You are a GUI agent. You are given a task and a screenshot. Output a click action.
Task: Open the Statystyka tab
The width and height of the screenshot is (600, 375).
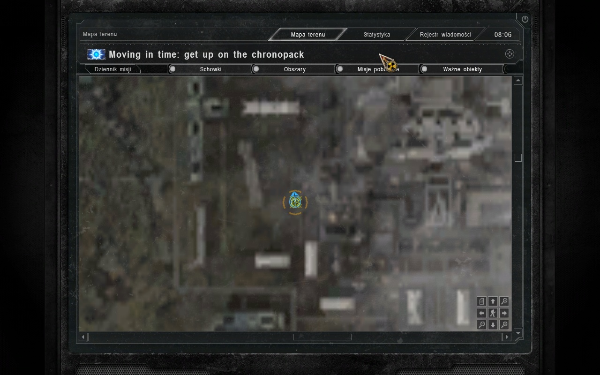point(377,34)
